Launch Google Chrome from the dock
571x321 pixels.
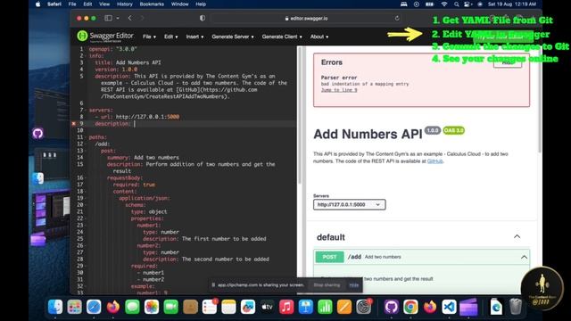410,307
